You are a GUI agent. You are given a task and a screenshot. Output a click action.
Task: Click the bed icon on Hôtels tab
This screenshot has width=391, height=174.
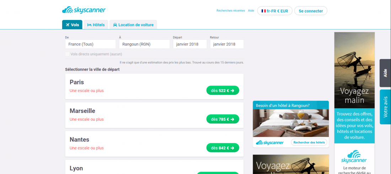tap(89, 25)
